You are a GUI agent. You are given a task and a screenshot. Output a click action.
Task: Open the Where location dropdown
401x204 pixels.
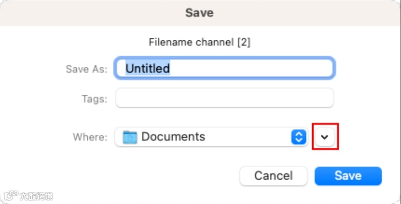(211, 137)
